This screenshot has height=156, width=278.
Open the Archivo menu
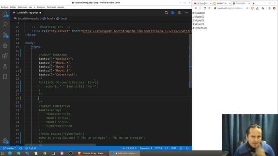pos(5,7)
